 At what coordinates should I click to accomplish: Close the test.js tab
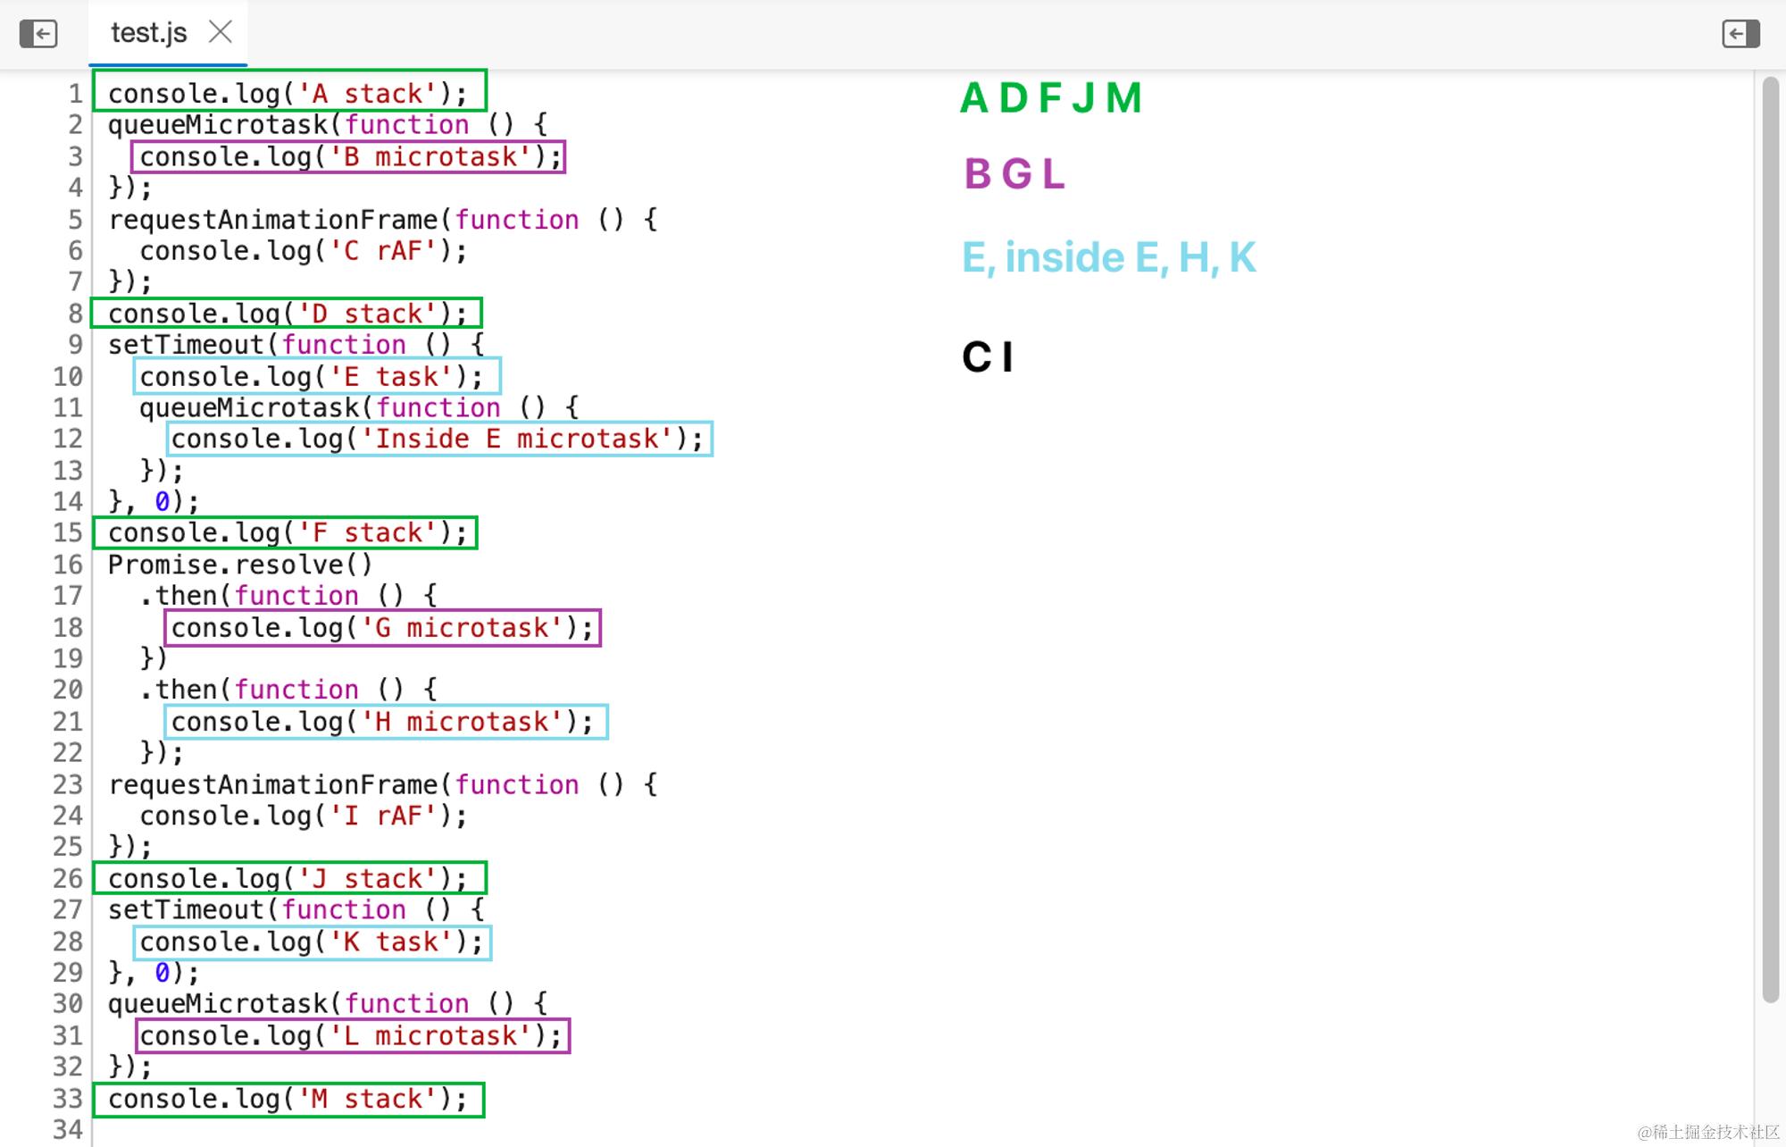tap(220, 32)
